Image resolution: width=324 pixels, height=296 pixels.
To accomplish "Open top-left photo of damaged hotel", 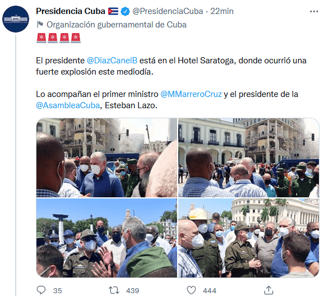I will 107,158.
